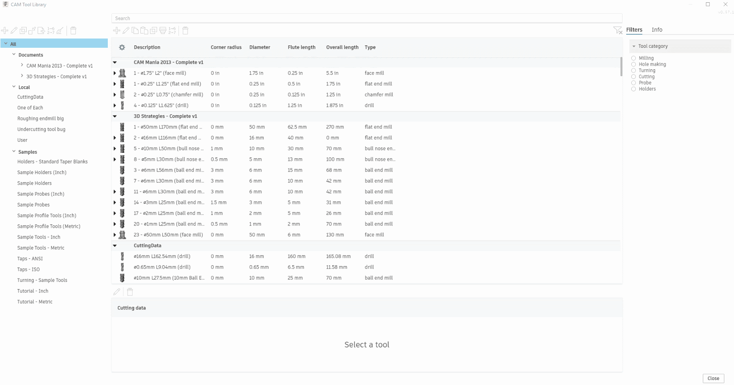Expand CAM Mania 2013 - Complete v1 library
734x385 pixels.
(x=22, y=65)
